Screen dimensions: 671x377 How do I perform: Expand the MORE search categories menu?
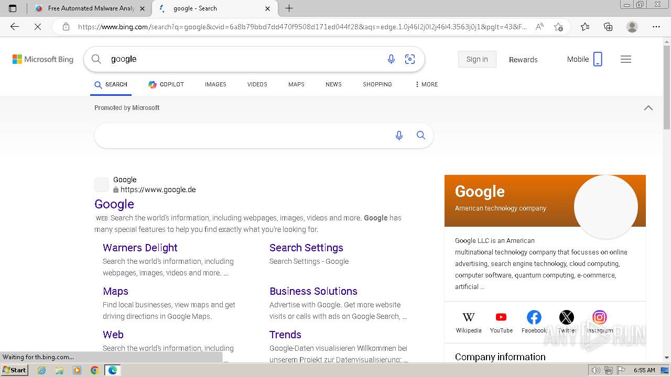click(x=426, y=84)
